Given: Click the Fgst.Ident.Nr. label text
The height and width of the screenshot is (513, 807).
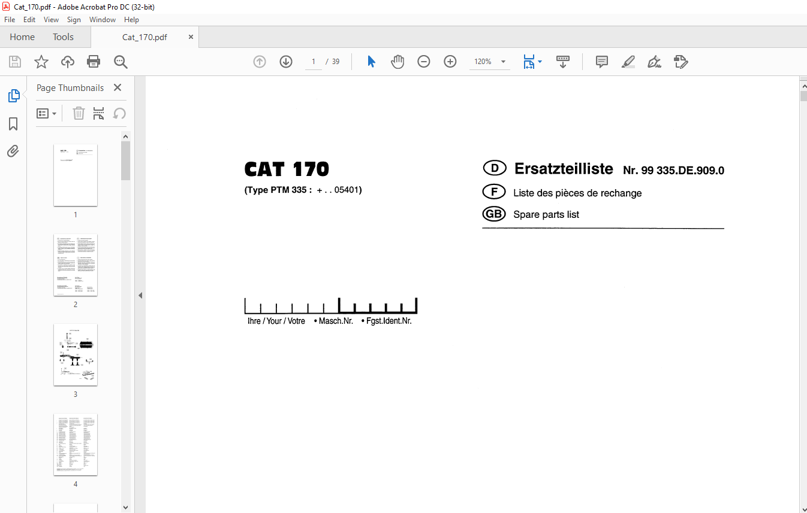Looking at the screenshot, I should point(389,321).
